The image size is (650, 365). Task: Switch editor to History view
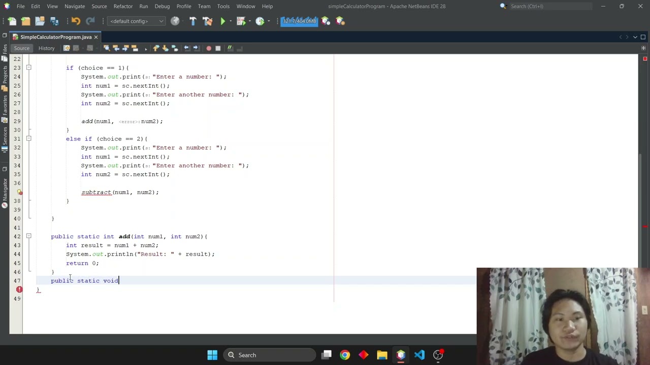coord(46,48)
